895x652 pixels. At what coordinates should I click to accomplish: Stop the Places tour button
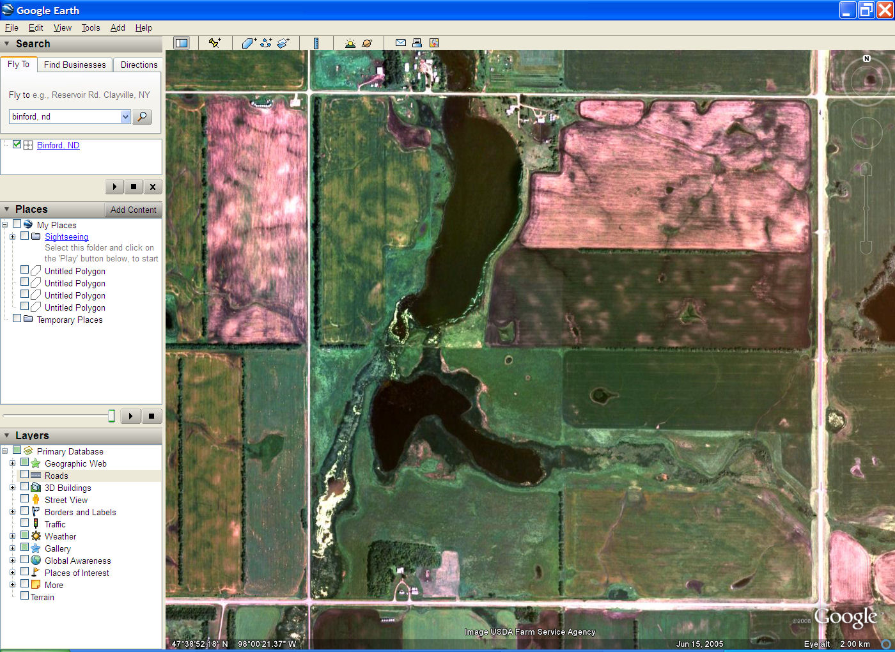pyautogui.click(x=152, y=416)
